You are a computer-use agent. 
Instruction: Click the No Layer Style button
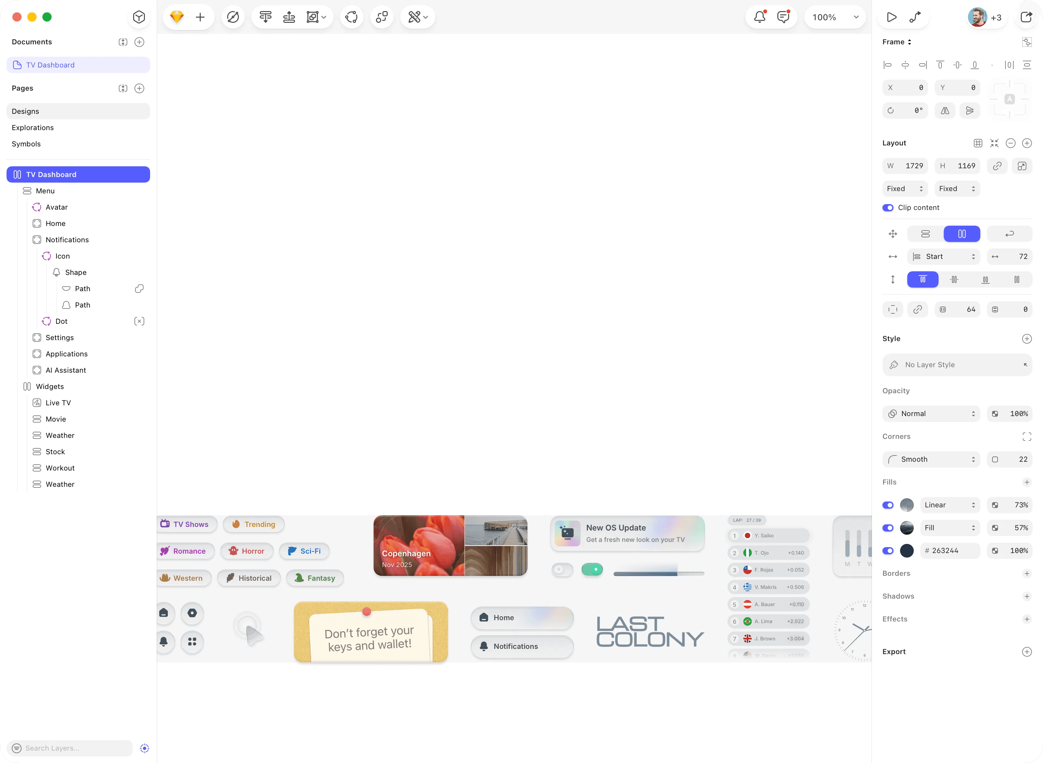coord(957,365)
